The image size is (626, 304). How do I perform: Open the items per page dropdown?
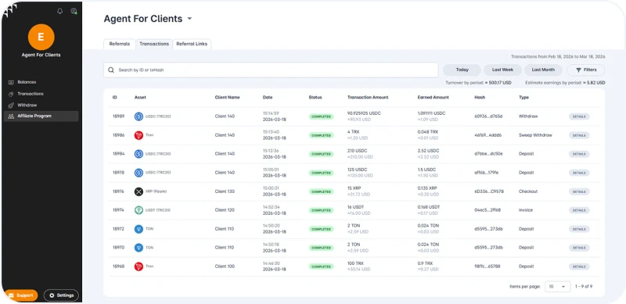pyautogui.click(x=557, y=287)
